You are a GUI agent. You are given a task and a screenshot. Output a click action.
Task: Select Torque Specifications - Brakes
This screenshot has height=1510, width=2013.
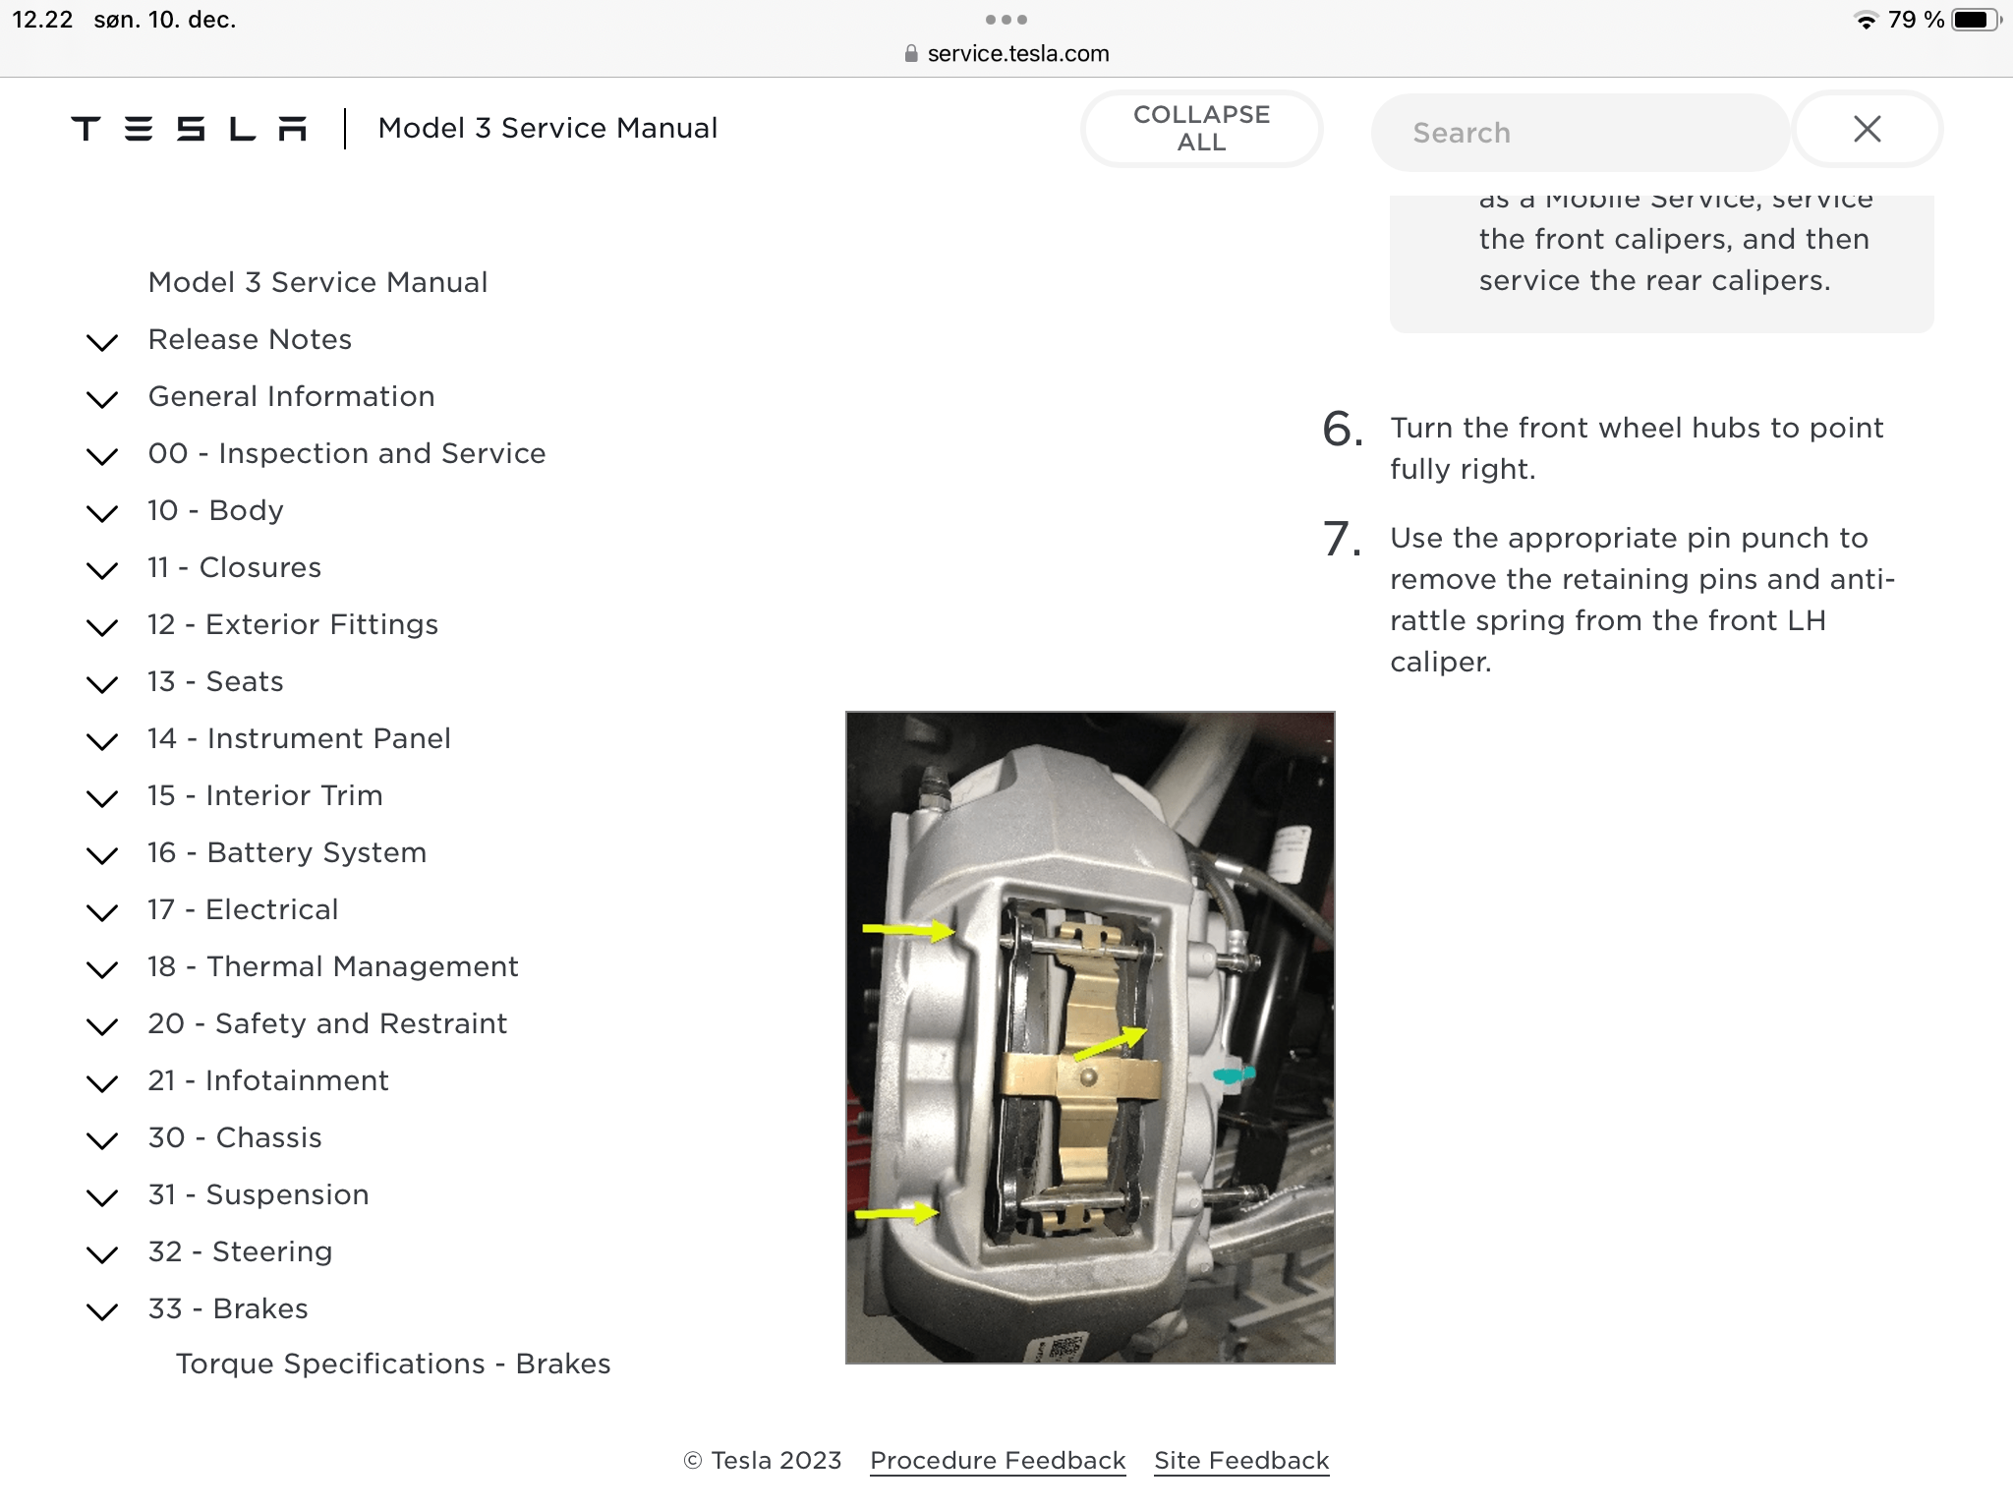click(393, 1365)
